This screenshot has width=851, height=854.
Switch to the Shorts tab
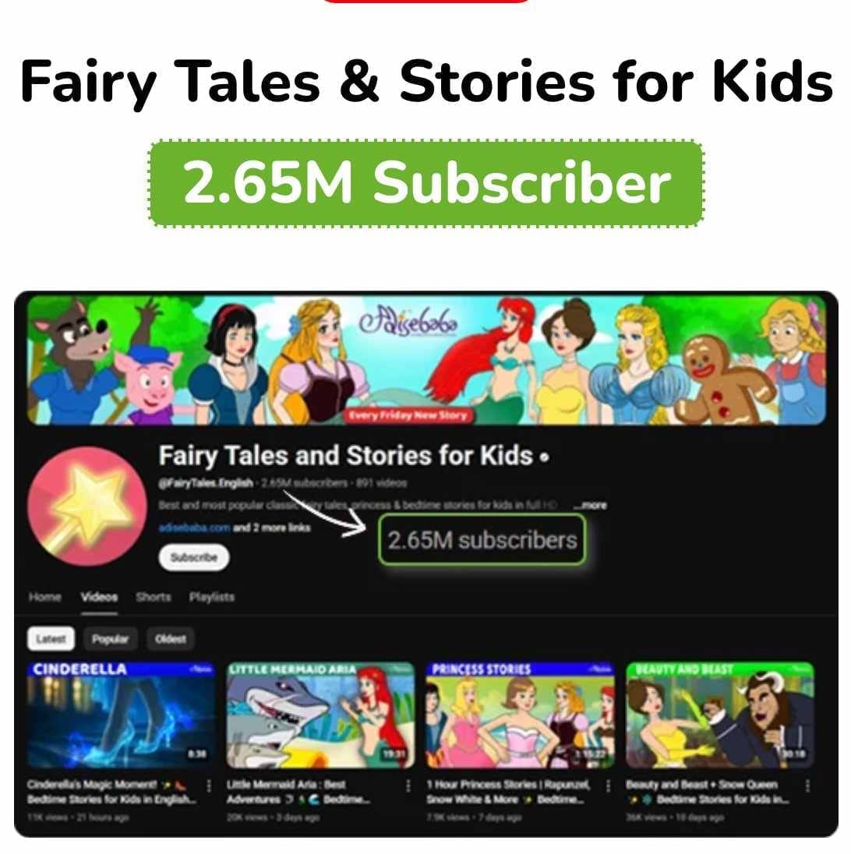153,597
